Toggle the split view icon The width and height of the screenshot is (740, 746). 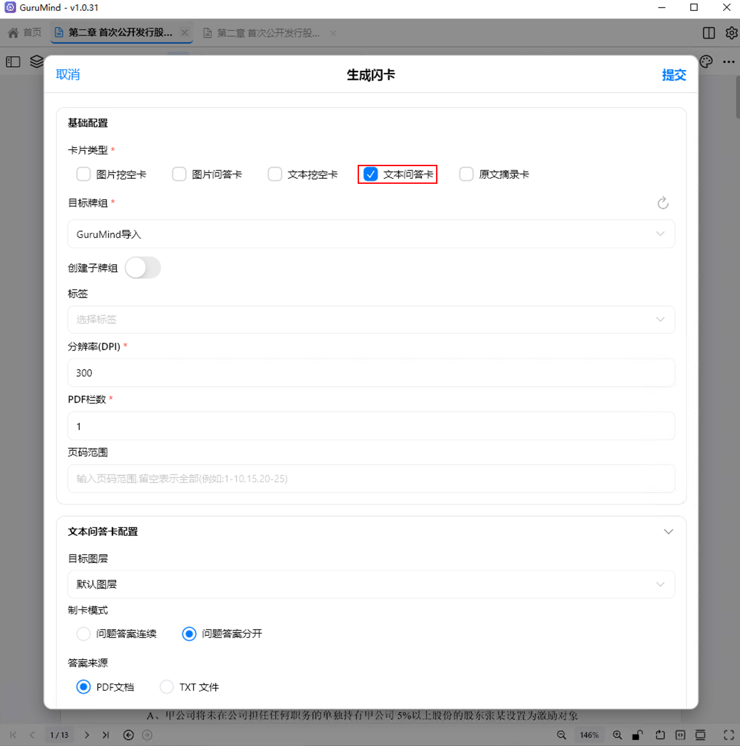(709, 33)
